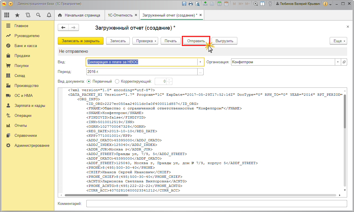
Task: Open the calculator icon in title bar
Action: [x=219, y=4]
